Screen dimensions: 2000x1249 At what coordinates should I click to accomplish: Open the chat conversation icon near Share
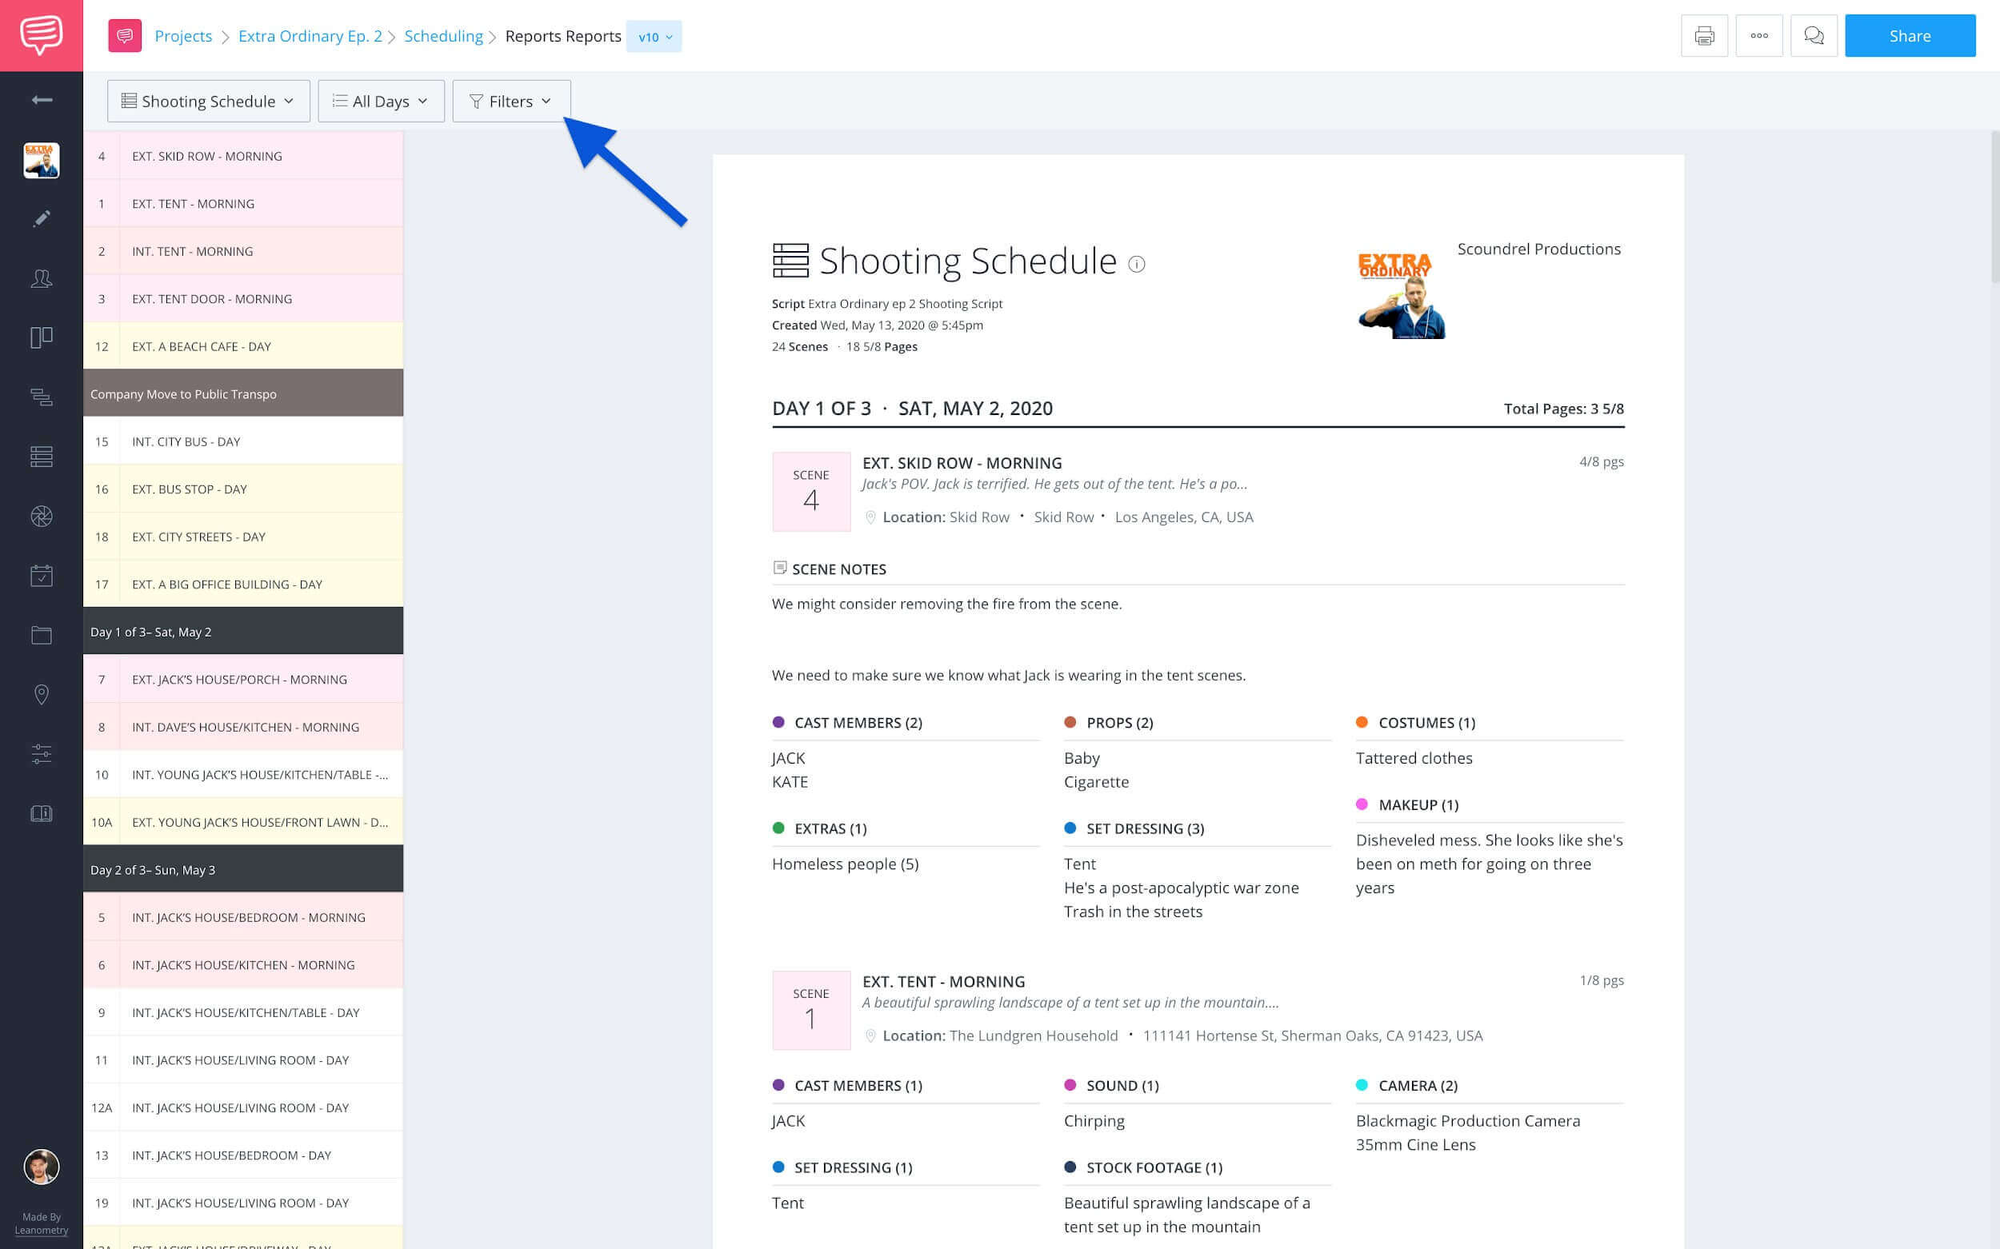tap(1814, 35)
